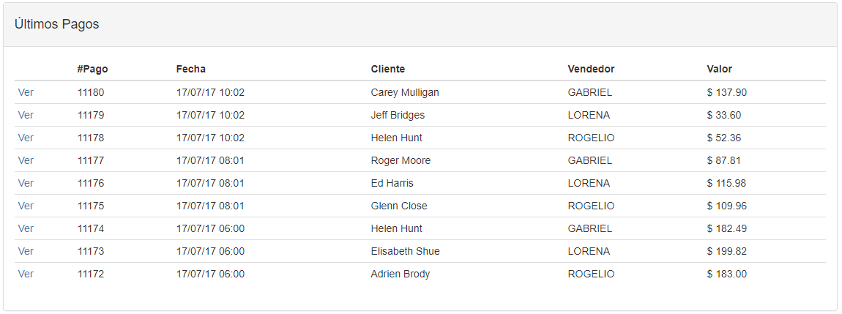Click the #Pago column header

[x=92, y=69]
